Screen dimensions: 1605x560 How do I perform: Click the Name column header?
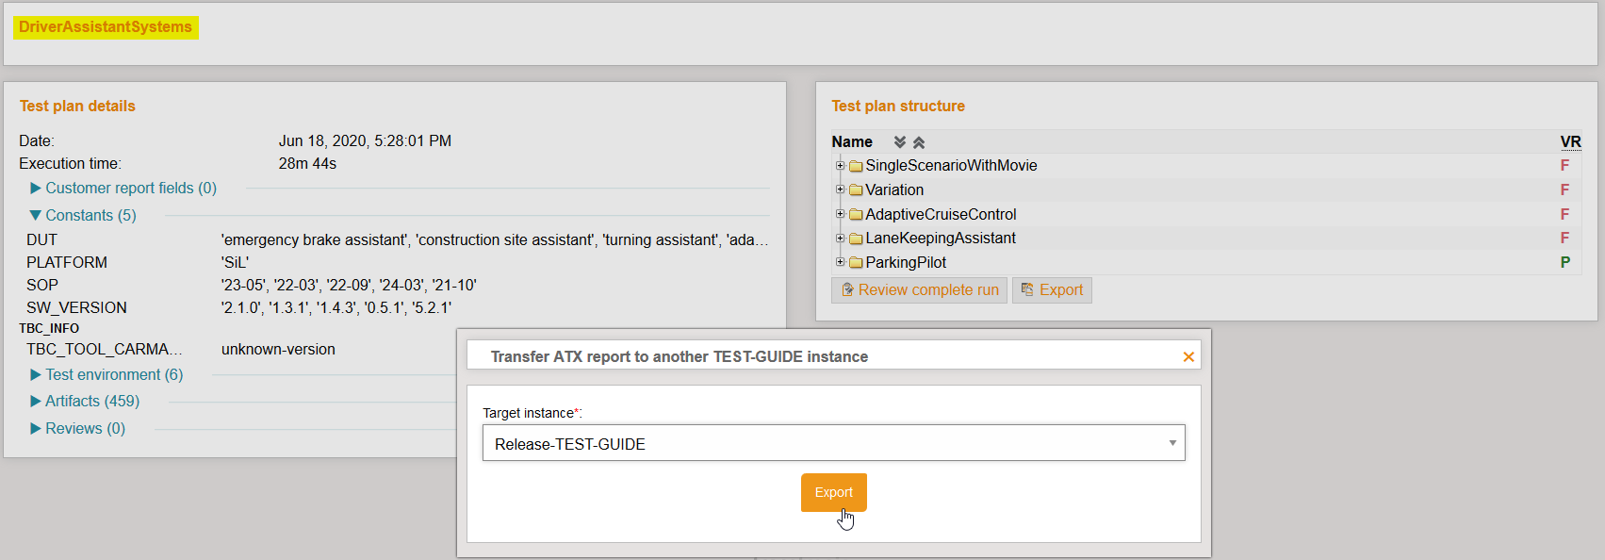coord(852,141)
